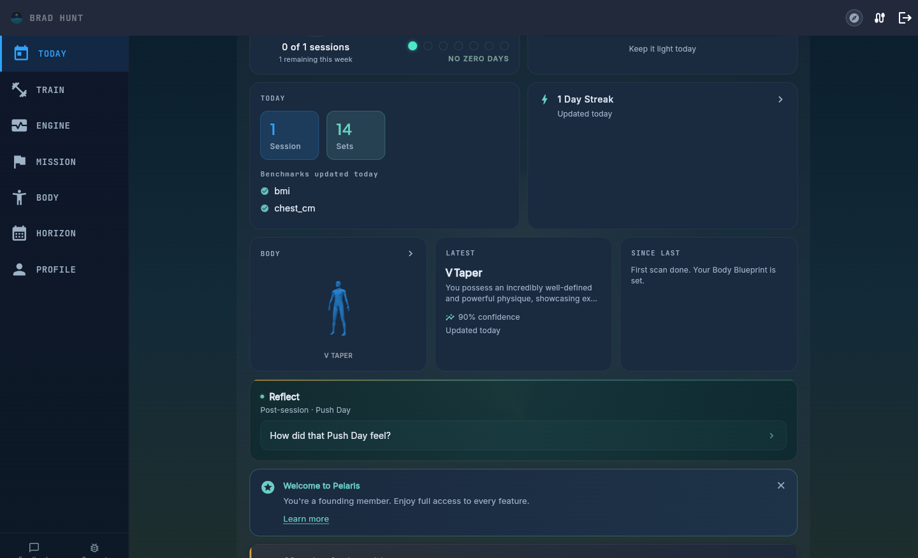Screen dimensions: 918x558
Task: Click the 'bmi' benchmark entry
Action: click(282, 191)
